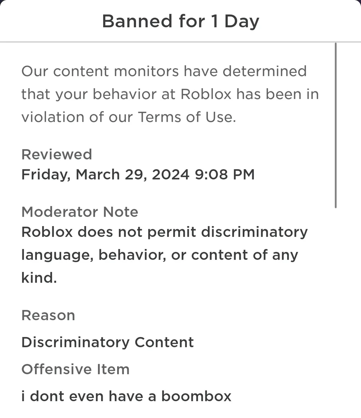Click the "Discriminatory Content" reason text
Viewport: 361px width, 418px height.
[x=107, y=342]
